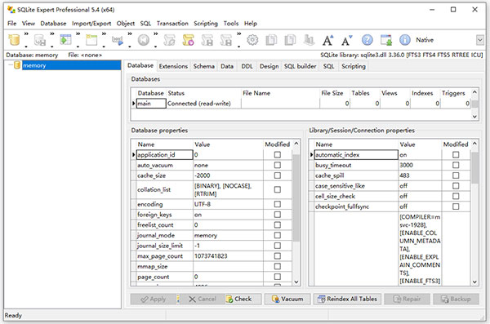This screenshot has width=490, height=324.
Task: Click the greyed-out save database toolbar icon
Action: (40, 40)
